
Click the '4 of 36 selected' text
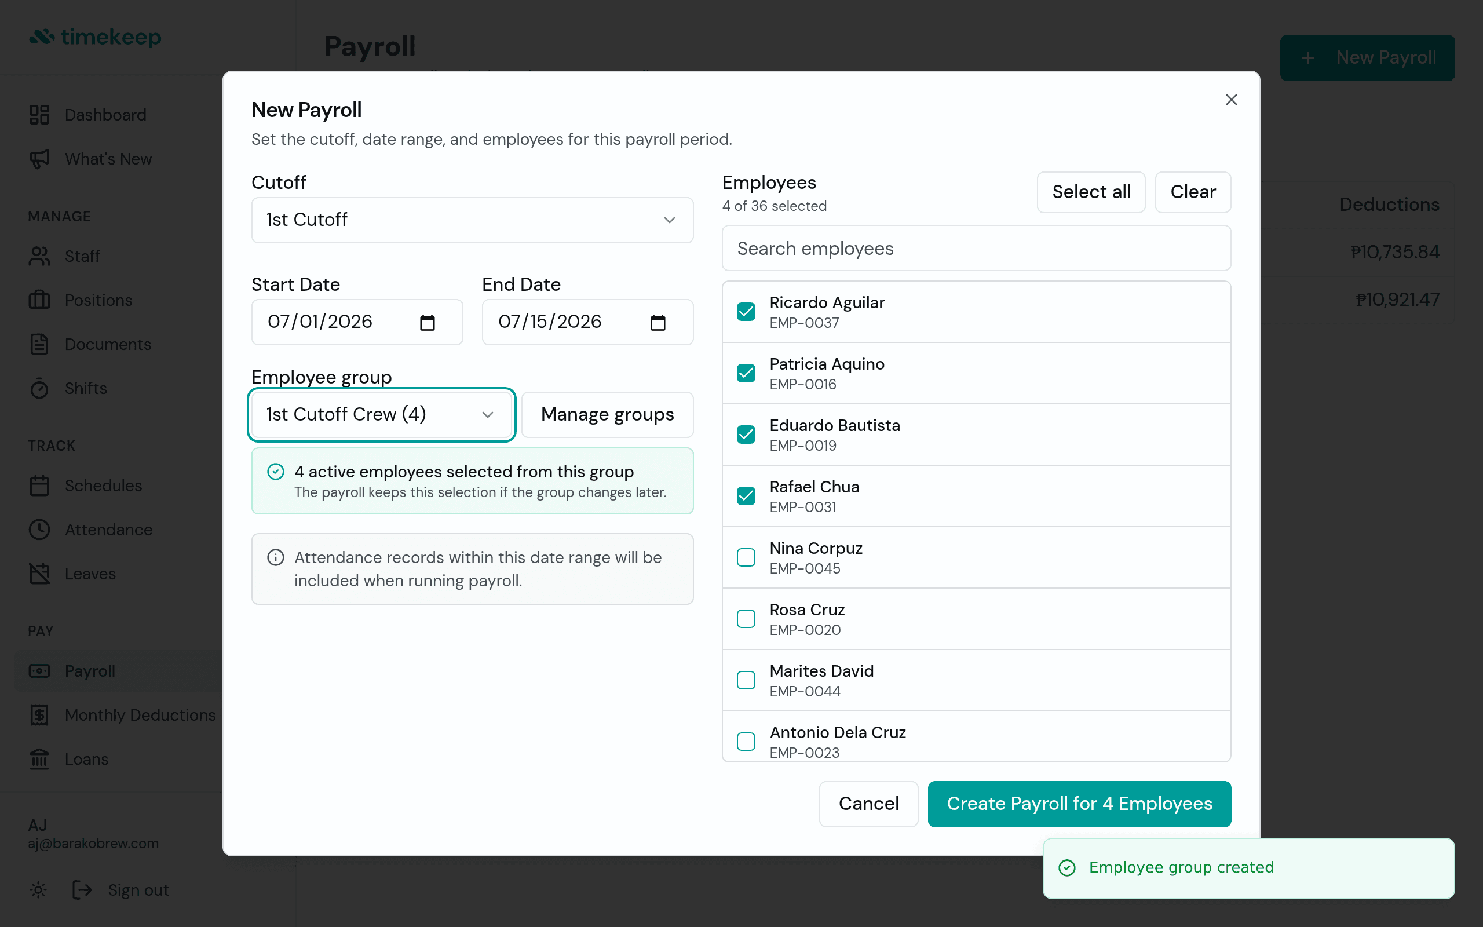775,206
